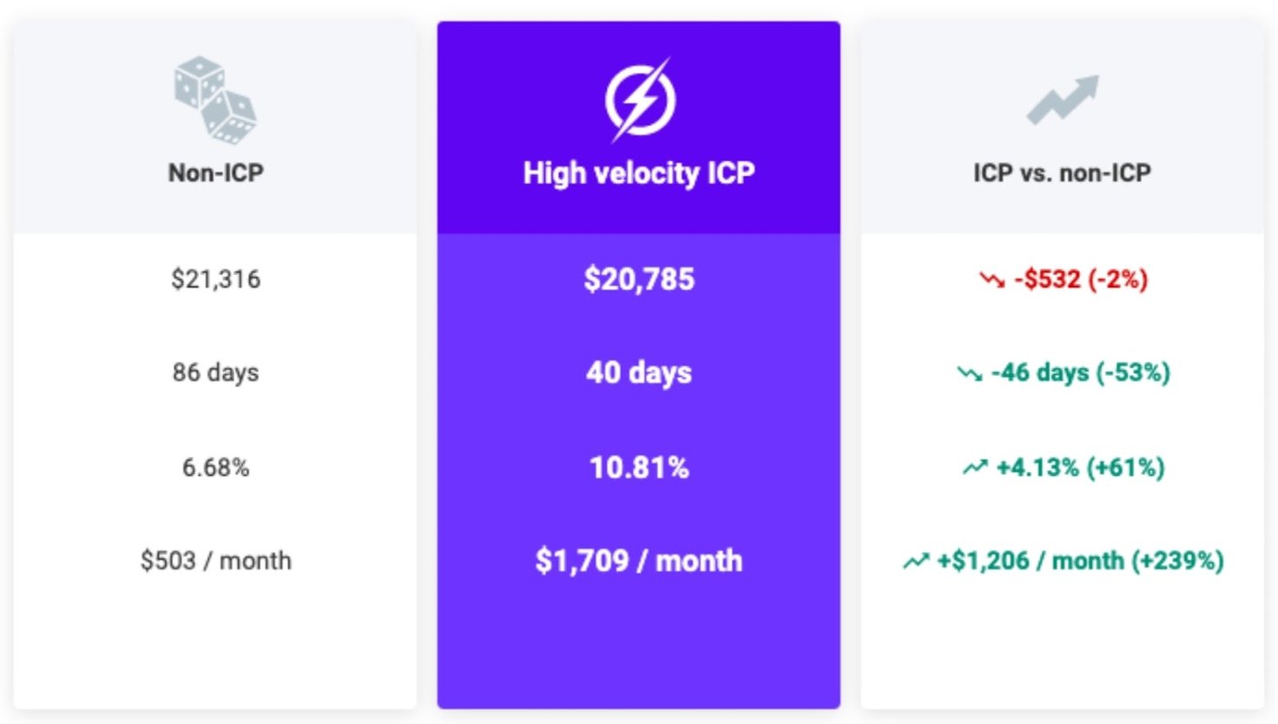
Task: Select the High velocity ICP heading
Action: (x=639, y=173)
